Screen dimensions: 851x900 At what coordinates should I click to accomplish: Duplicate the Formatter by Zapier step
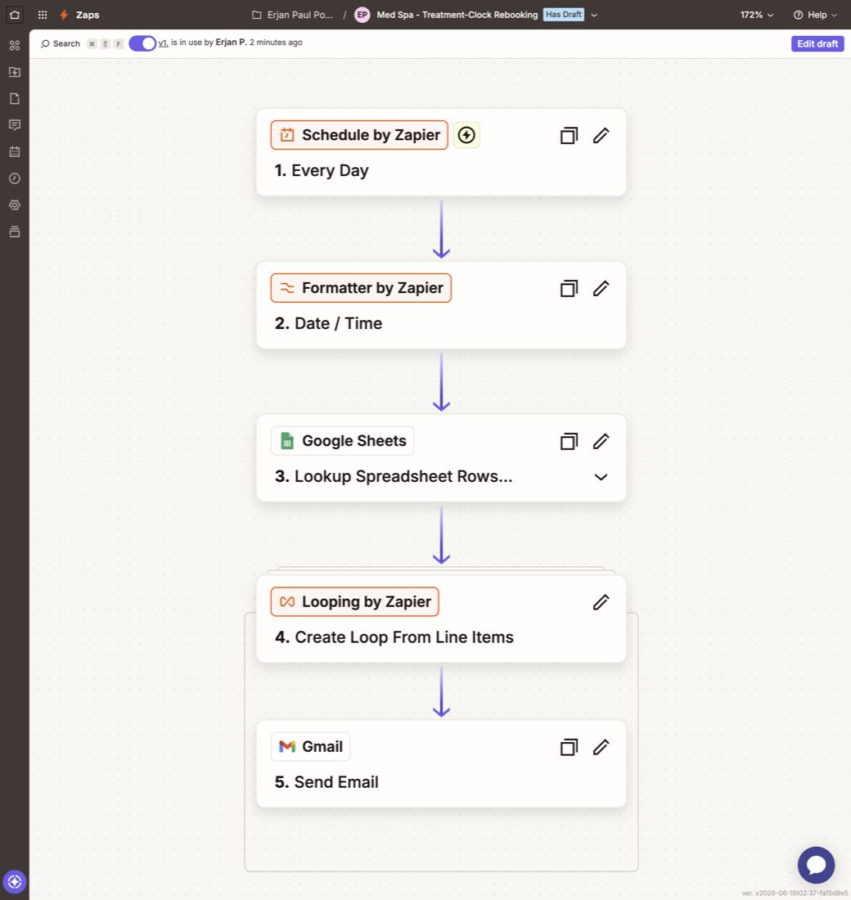569,288
